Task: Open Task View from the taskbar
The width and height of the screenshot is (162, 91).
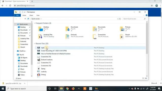Action: [55, 89]
